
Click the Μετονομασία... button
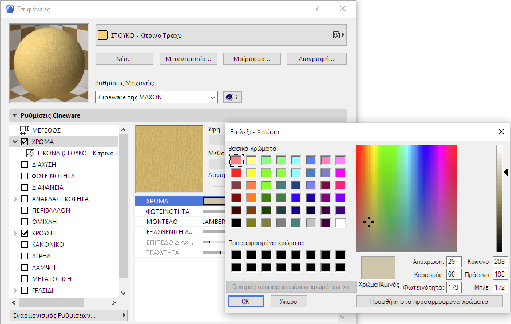[188, 59]
